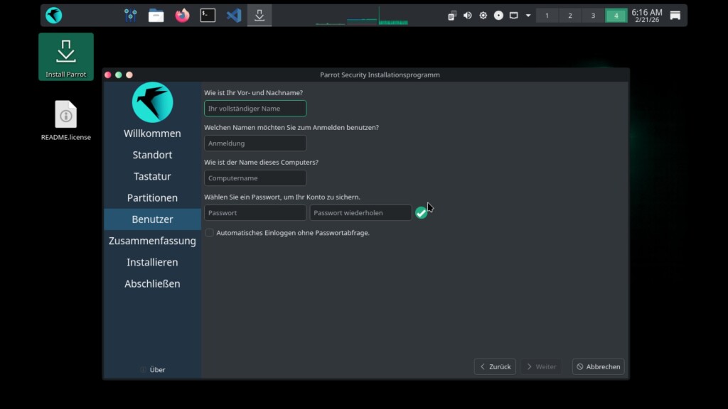The image size is (728, 409).
Task: Click the installer task button in panel
Action: [259, 16]
